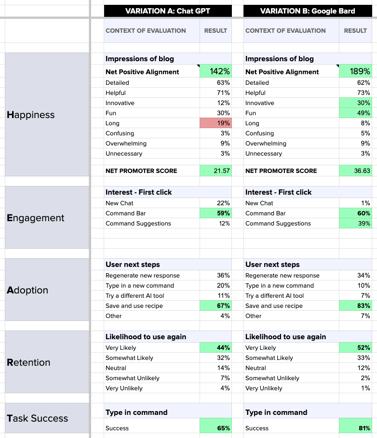Image resolution: width=377 pixels, height=438 pixels.
Task: Click the red 19% Long result cell
Action: pos(215,123)
